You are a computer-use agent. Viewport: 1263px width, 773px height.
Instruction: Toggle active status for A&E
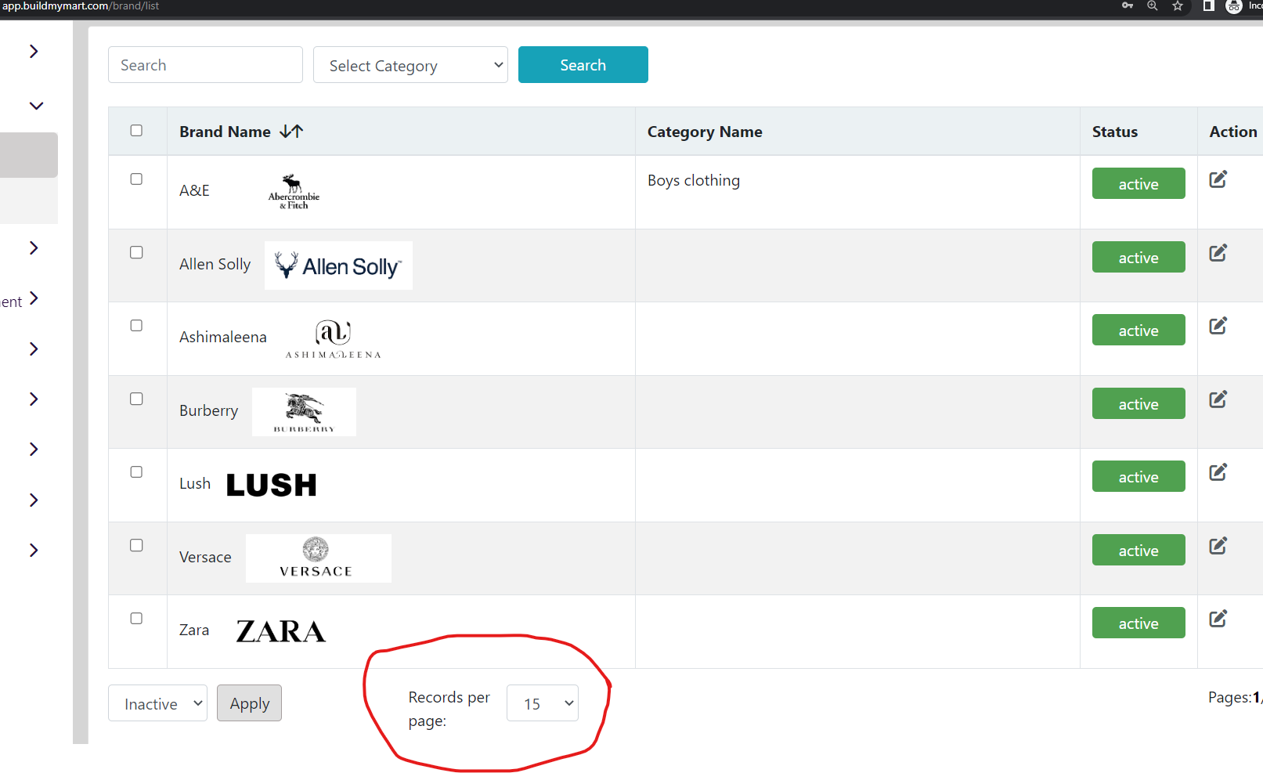click(1139, 184)
